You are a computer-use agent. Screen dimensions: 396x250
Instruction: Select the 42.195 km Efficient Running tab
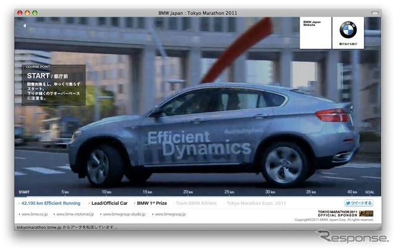51,203
